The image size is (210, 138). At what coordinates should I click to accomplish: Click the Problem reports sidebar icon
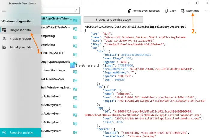[x=4, y=38]
